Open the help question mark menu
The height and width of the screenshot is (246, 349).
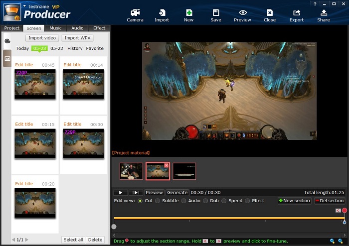pyautogui.click(x=315, y=3)
